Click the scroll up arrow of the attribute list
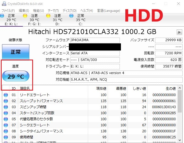The image size is (184, 143). coord(180,88)
